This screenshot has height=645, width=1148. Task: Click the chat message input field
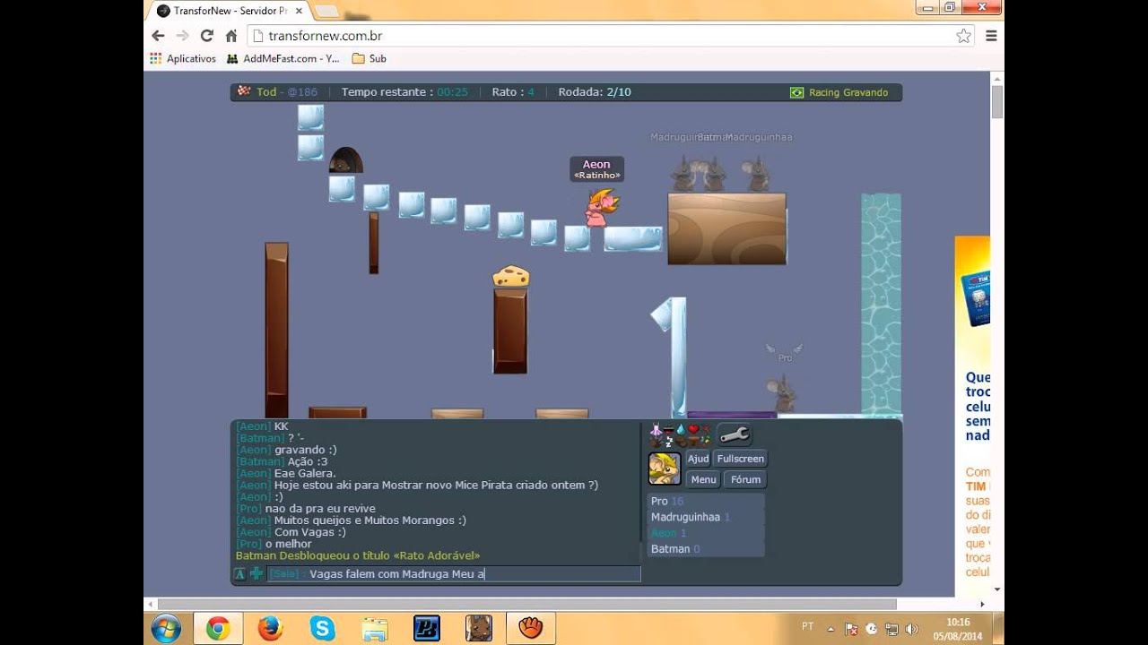454,573
